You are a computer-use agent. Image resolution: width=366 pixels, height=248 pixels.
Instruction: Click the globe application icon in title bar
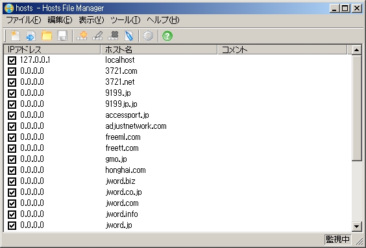click(x=9, y=8)
